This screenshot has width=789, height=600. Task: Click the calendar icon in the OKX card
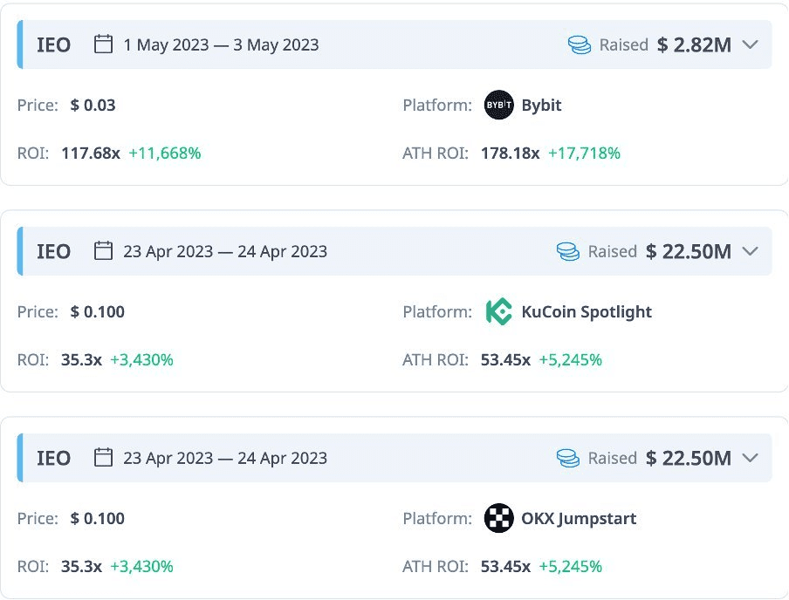pos(104,458)
